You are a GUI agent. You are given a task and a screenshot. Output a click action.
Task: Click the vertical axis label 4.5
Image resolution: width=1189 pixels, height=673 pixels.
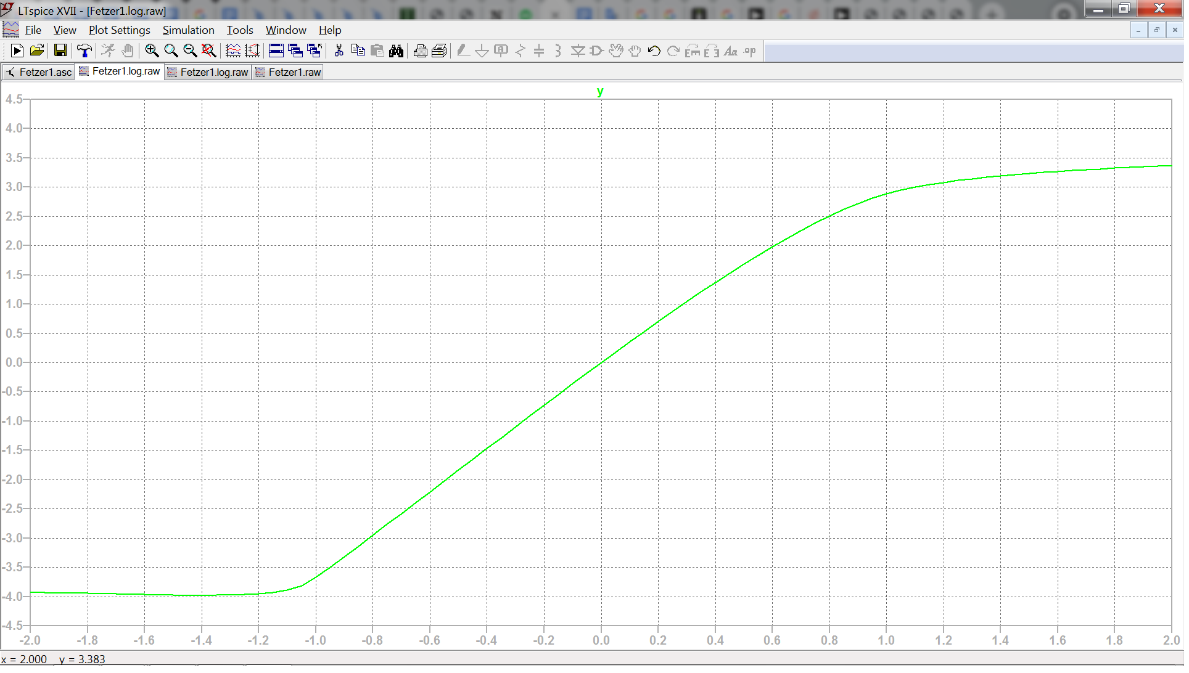pos(14,100)
